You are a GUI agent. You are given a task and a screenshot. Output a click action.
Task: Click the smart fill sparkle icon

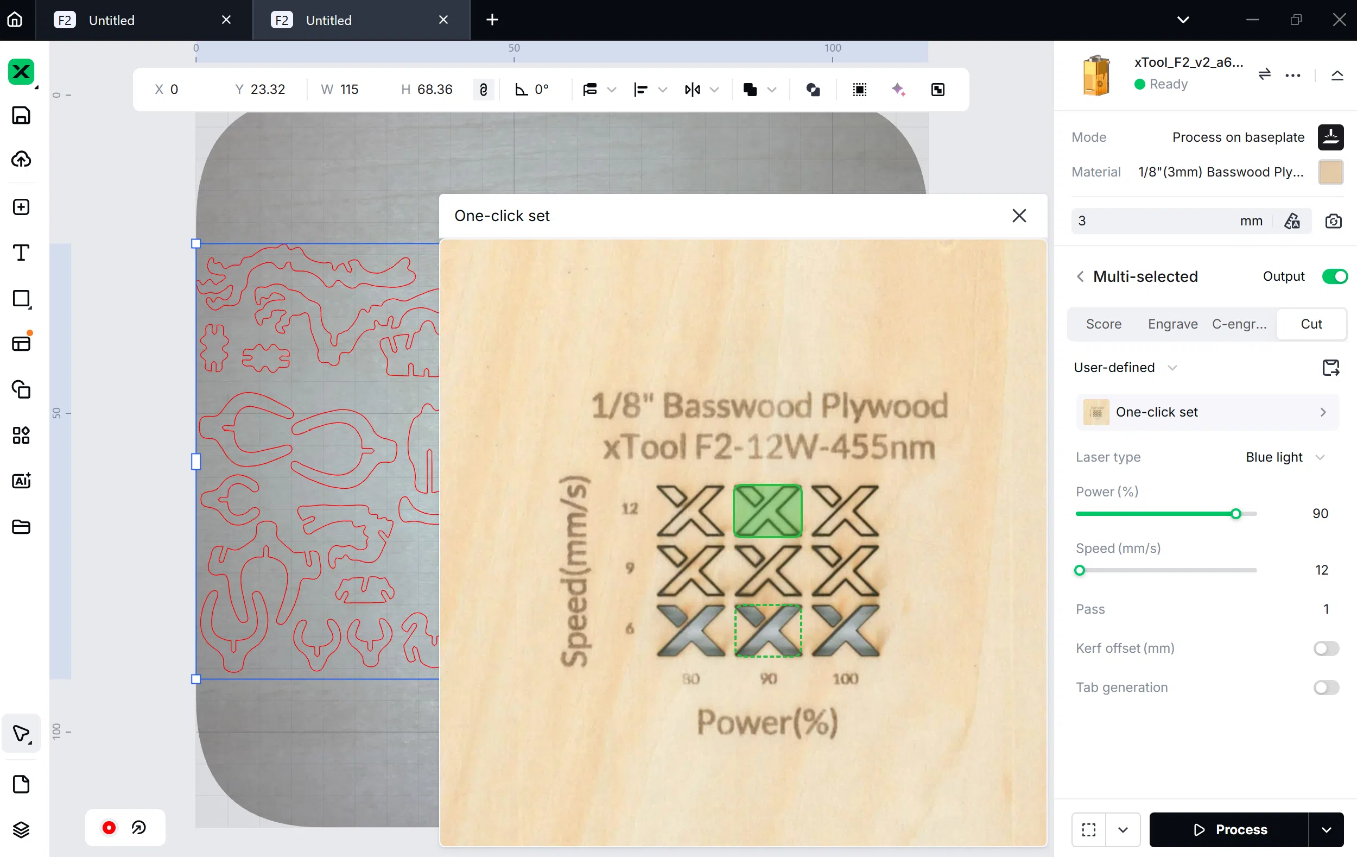898,90
